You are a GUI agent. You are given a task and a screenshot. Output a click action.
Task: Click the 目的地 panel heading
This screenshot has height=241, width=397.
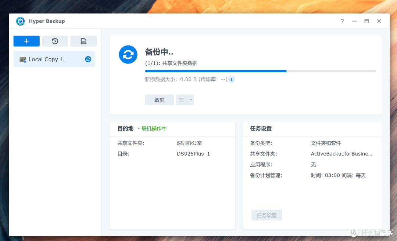pyautogui.click(x=125, y=129)
